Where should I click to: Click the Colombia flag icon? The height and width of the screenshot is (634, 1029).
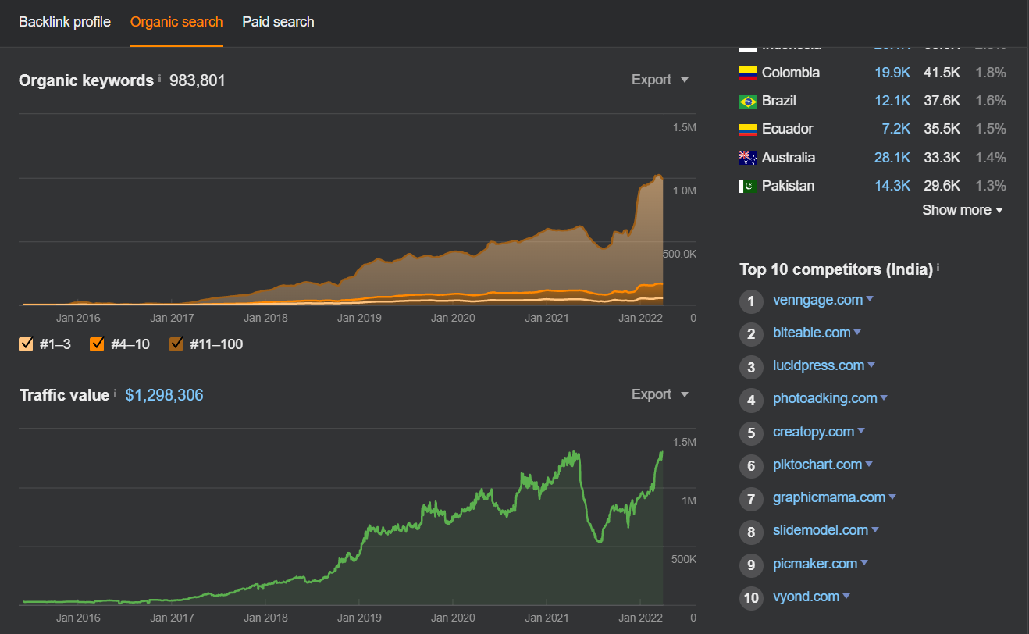point(748,73)
